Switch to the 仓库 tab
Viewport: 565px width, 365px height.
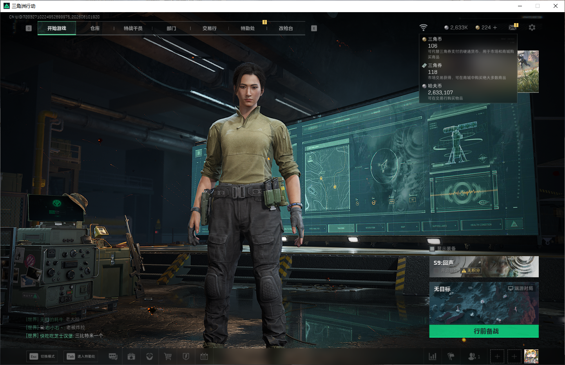point(95,28)
